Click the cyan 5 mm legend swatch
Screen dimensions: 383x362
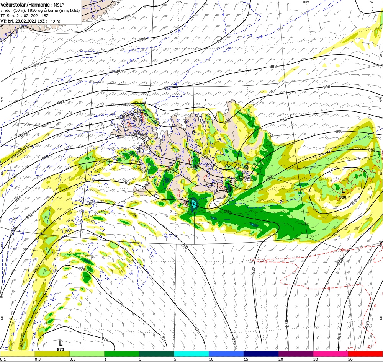click(191, 354)
